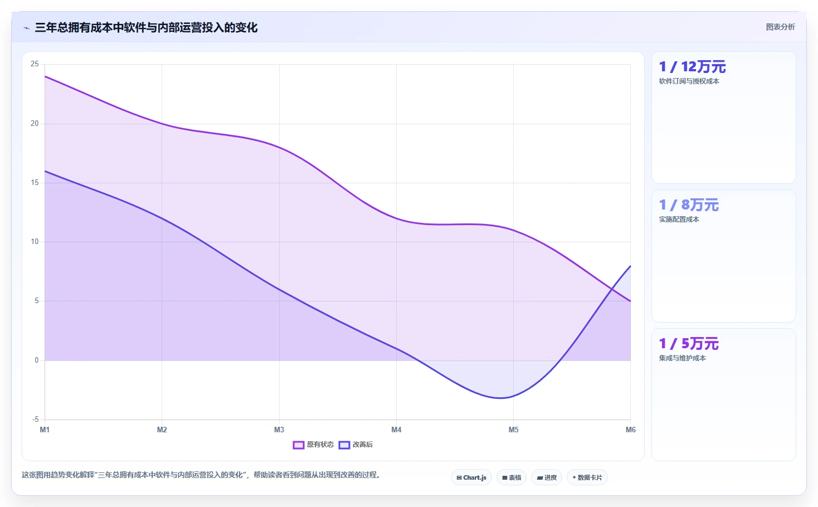
Task: Click the chart icon beside the title
Action: click(26, 28)
